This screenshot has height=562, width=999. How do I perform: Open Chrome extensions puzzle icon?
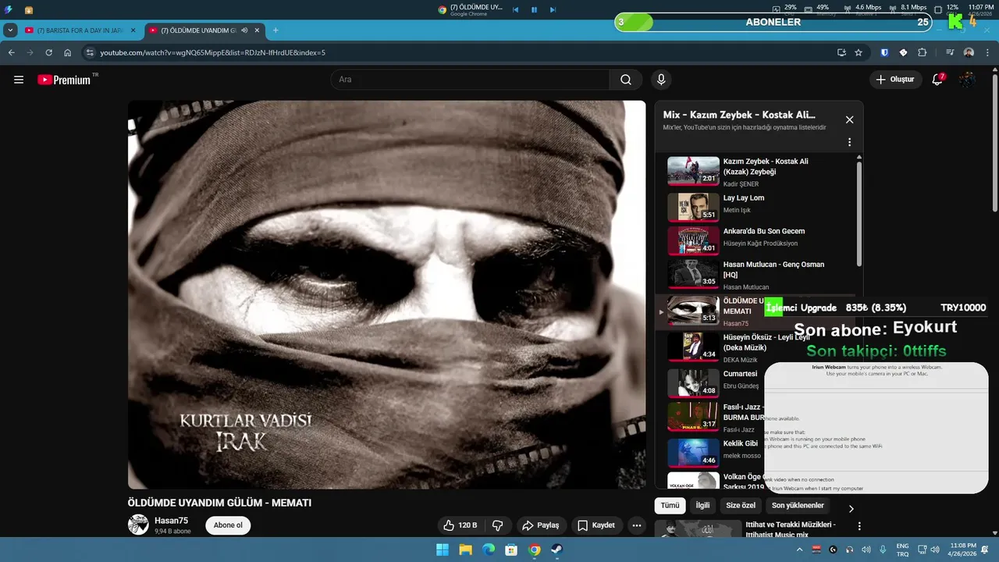click(x=922, y=52)
